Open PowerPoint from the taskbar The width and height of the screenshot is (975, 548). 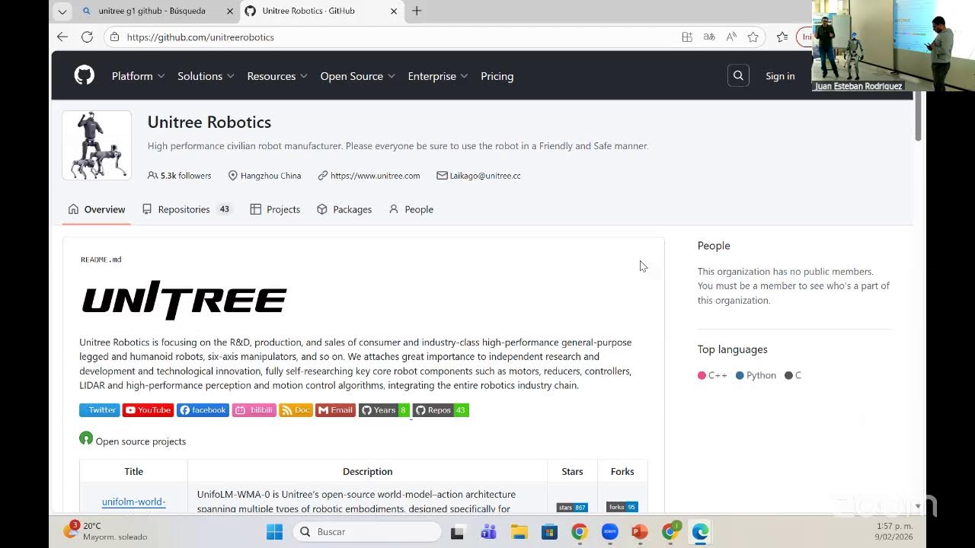click(x=640, y=532)
